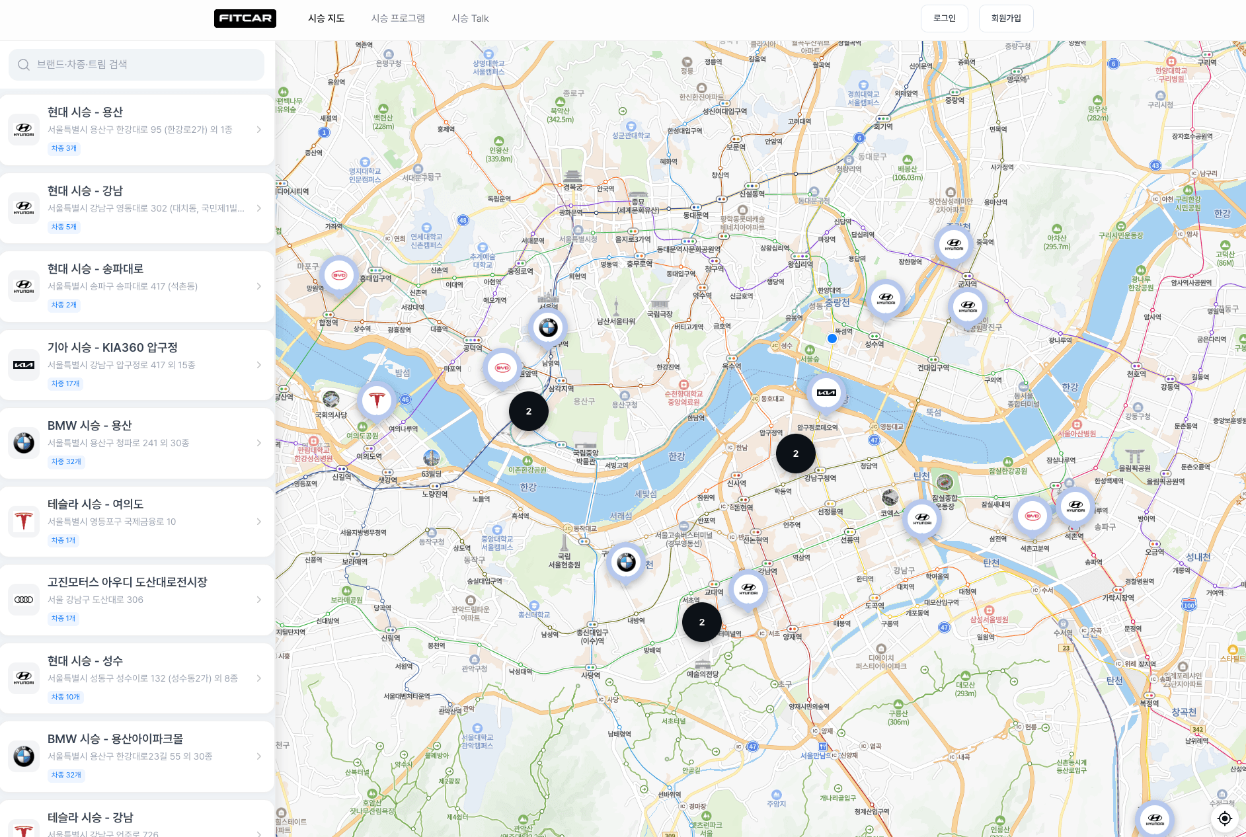
Task: Select the BYD map marker near 석촌고분역
Action: [1032, 516]
